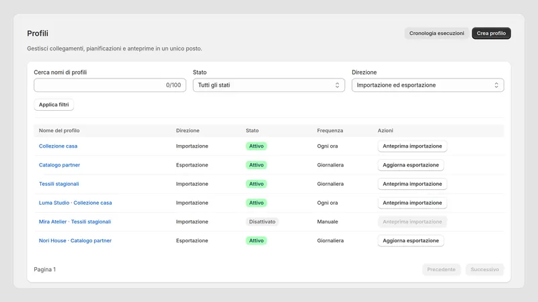Click Anteprima importazione for Tessili stagionali row
Viewport: 538px width, 302px height.
[x=412, y=184]
